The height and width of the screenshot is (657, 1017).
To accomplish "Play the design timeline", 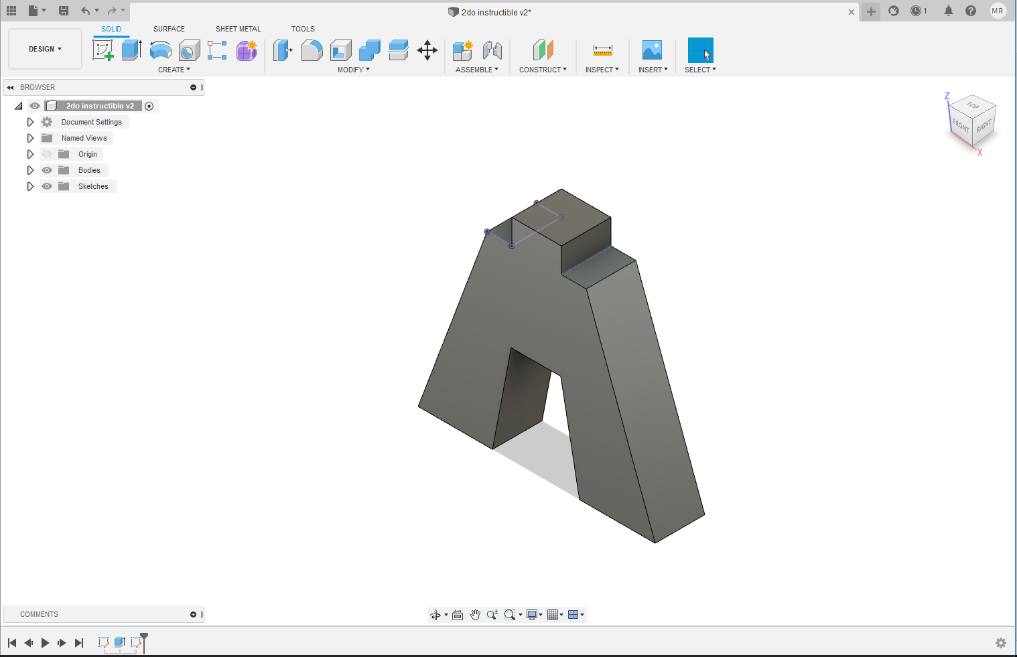I will (x=45, y=643).
